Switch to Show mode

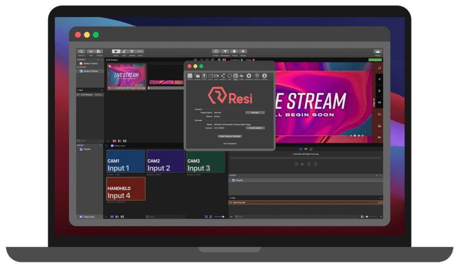coord(116,52)
